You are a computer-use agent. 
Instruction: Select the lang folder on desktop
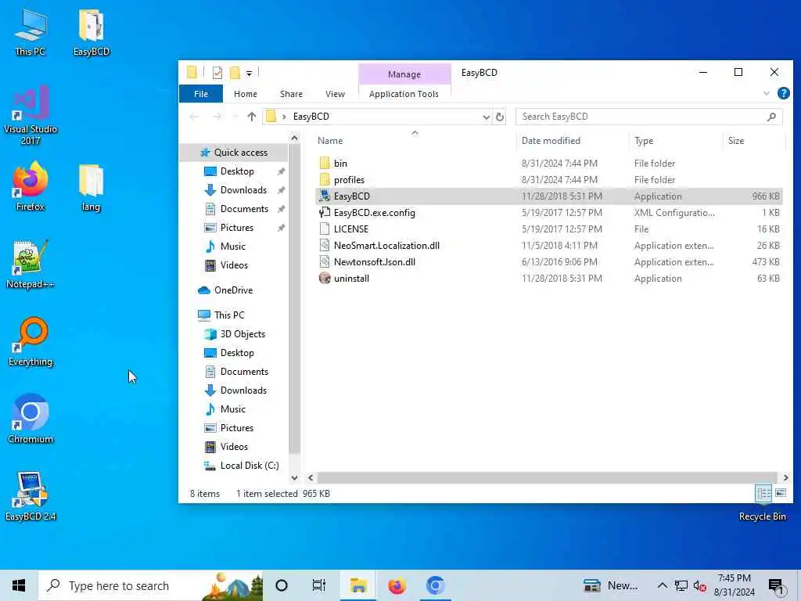coord(91,188)
